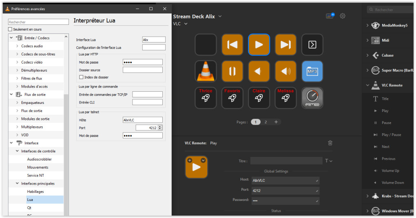Viewport: 416px width, 218px height.
Task: Select the Favoris rocket key
Action: [232, 98]
